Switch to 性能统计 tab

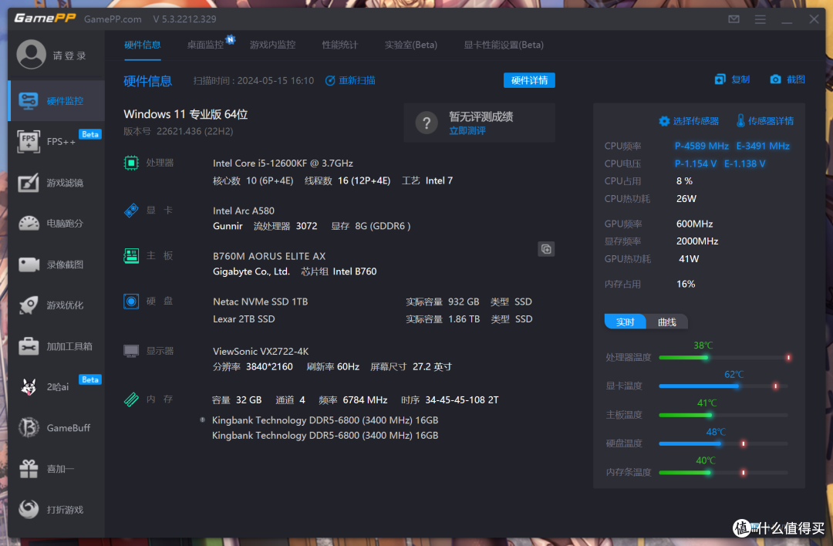[x=340, y=45]
